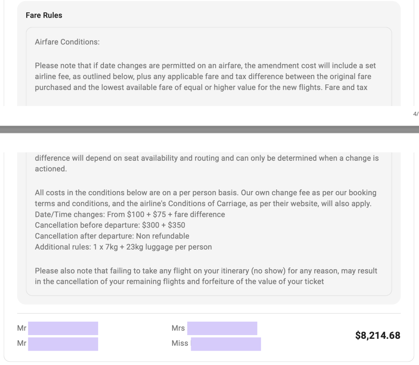
Task: Click the Airfare Conditions label
Action: pos(67,42)
